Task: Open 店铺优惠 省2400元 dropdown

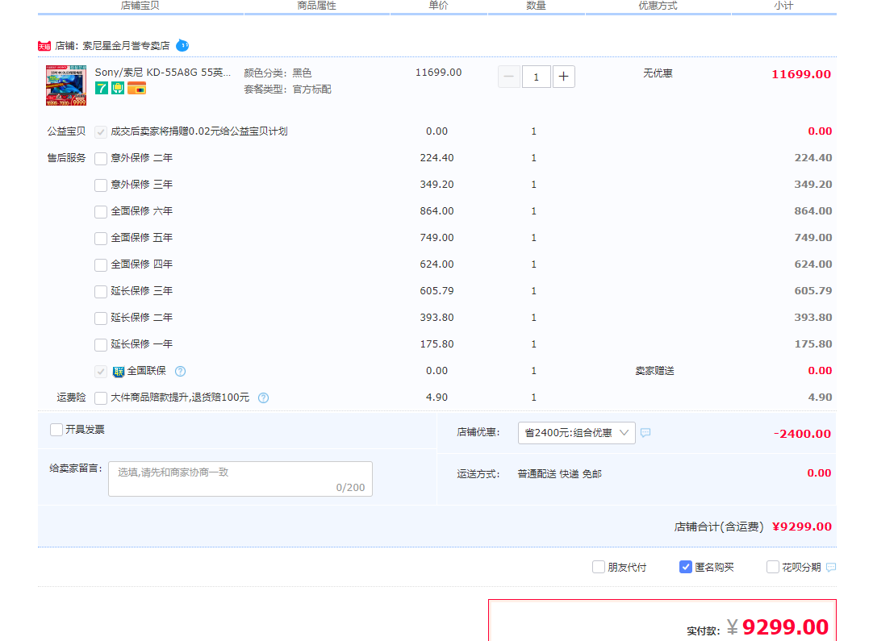Action: point(576,433)
